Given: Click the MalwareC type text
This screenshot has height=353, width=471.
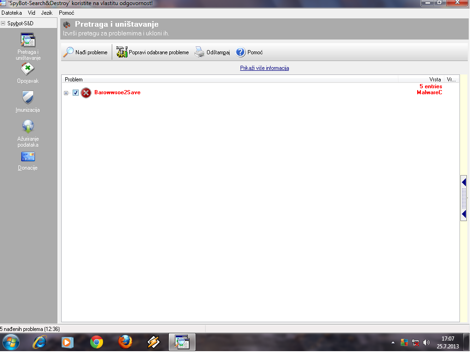Looking at the screenshot, I should pos(430,92).
